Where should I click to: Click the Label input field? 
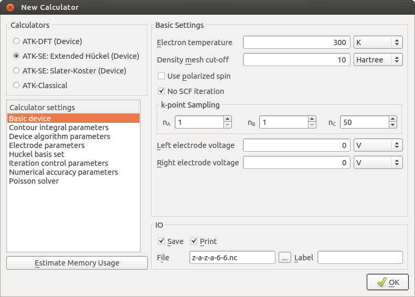click(x=360, y=258)
